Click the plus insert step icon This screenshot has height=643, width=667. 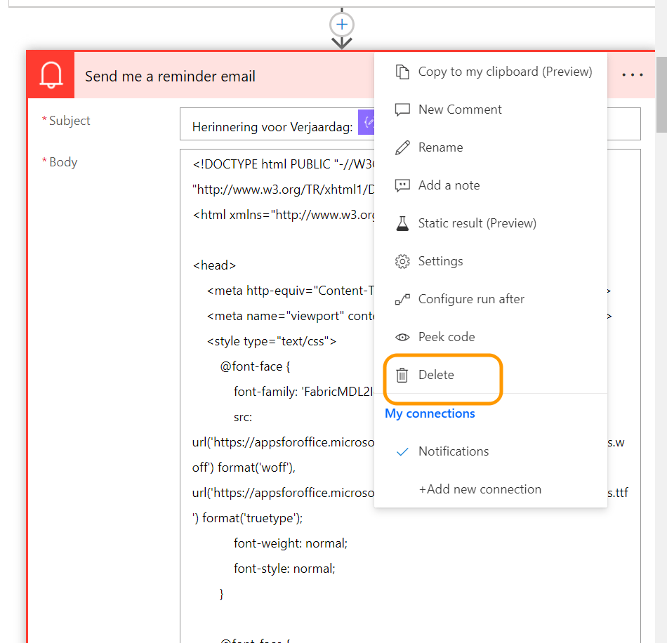[x=342, y=25]
